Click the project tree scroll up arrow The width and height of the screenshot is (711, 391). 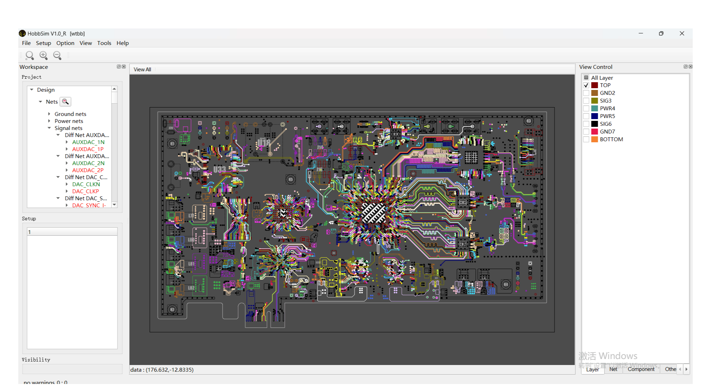pyautogui.click(x=114, y=89)
